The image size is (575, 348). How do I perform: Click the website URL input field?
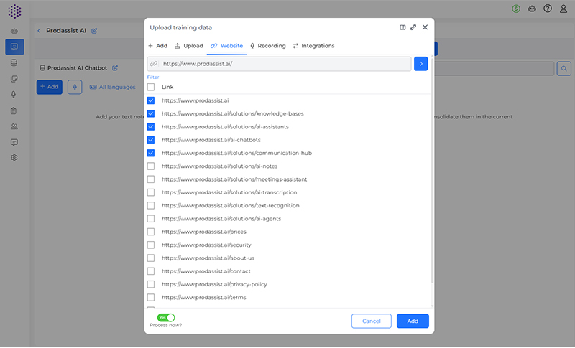[x=284, y=64]
